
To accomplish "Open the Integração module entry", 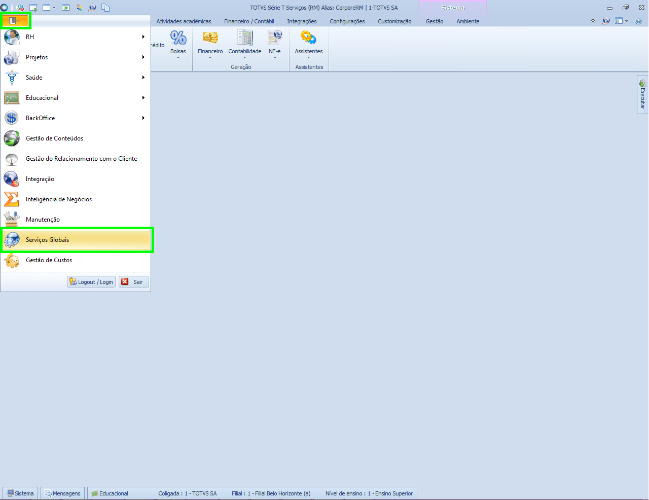I will point(76,179).
